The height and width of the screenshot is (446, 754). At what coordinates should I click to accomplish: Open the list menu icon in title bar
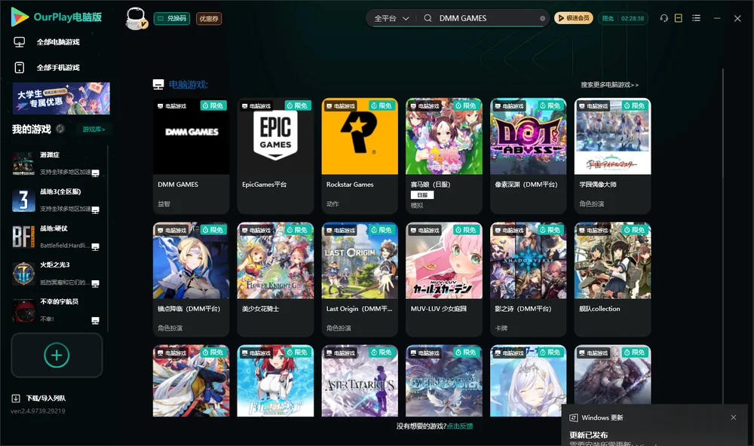pyautogui.click(x=696, y=18)
